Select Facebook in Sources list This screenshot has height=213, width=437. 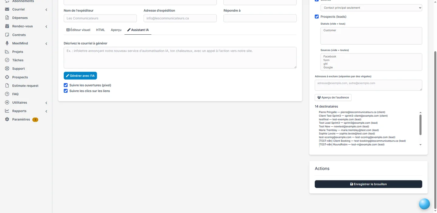tap(330, 57)
